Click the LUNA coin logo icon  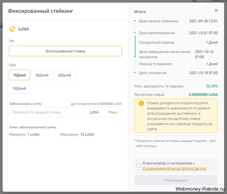point(12,29)
